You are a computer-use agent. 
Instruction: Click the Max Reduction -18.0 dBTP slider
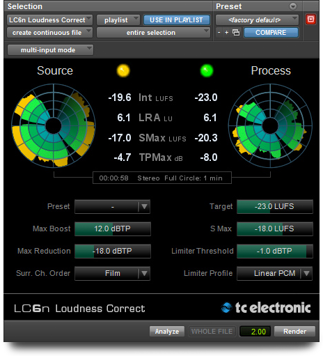[x=113, y=251]
